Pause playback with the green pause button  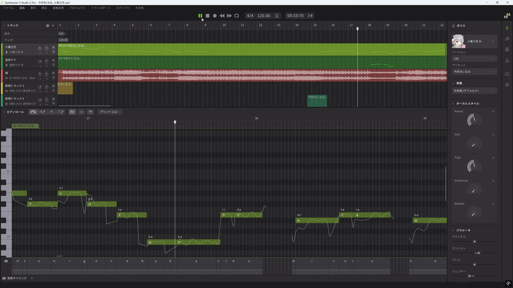coord(200,15)
